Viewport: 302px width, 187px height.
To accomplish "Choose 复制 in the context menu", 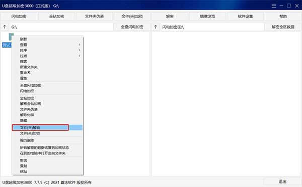I will click(x=47, y=166).
